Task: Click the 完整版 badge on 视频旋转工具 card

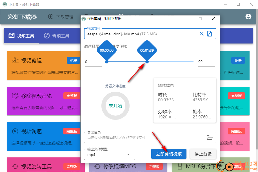Action: point(72,167)
